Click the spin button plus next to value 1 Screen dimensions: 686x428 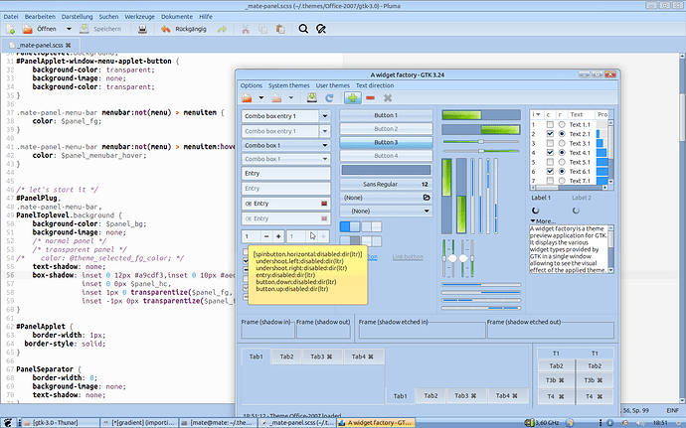point(278,236)
